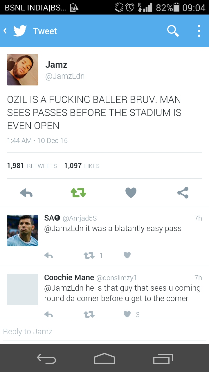Tap the Reply to Jamz field

click(105, 332)
